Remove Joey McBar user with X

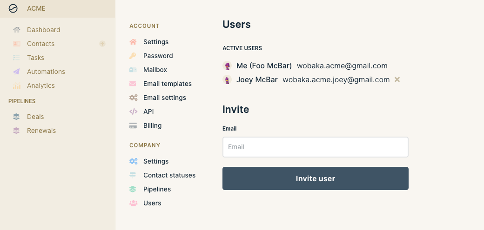pos(397,79)
